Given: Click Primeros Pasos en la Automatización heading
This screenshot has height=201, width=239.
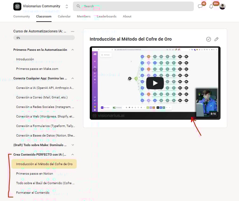Looking at the screenshot, I should coord(40,50).
